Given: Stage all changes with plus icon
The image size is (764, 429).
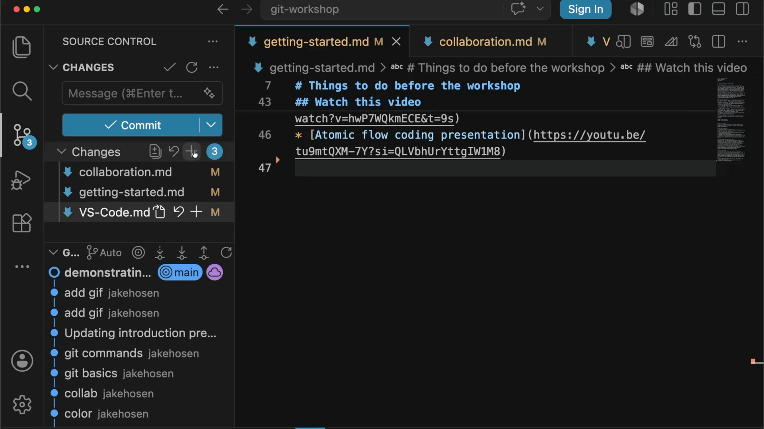Looking at the screenshot, I should pyautogui.click(x=191, y=151).
